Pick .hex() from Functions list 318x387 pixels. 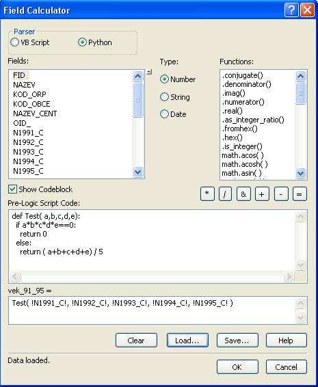click(x=232, y=137)
